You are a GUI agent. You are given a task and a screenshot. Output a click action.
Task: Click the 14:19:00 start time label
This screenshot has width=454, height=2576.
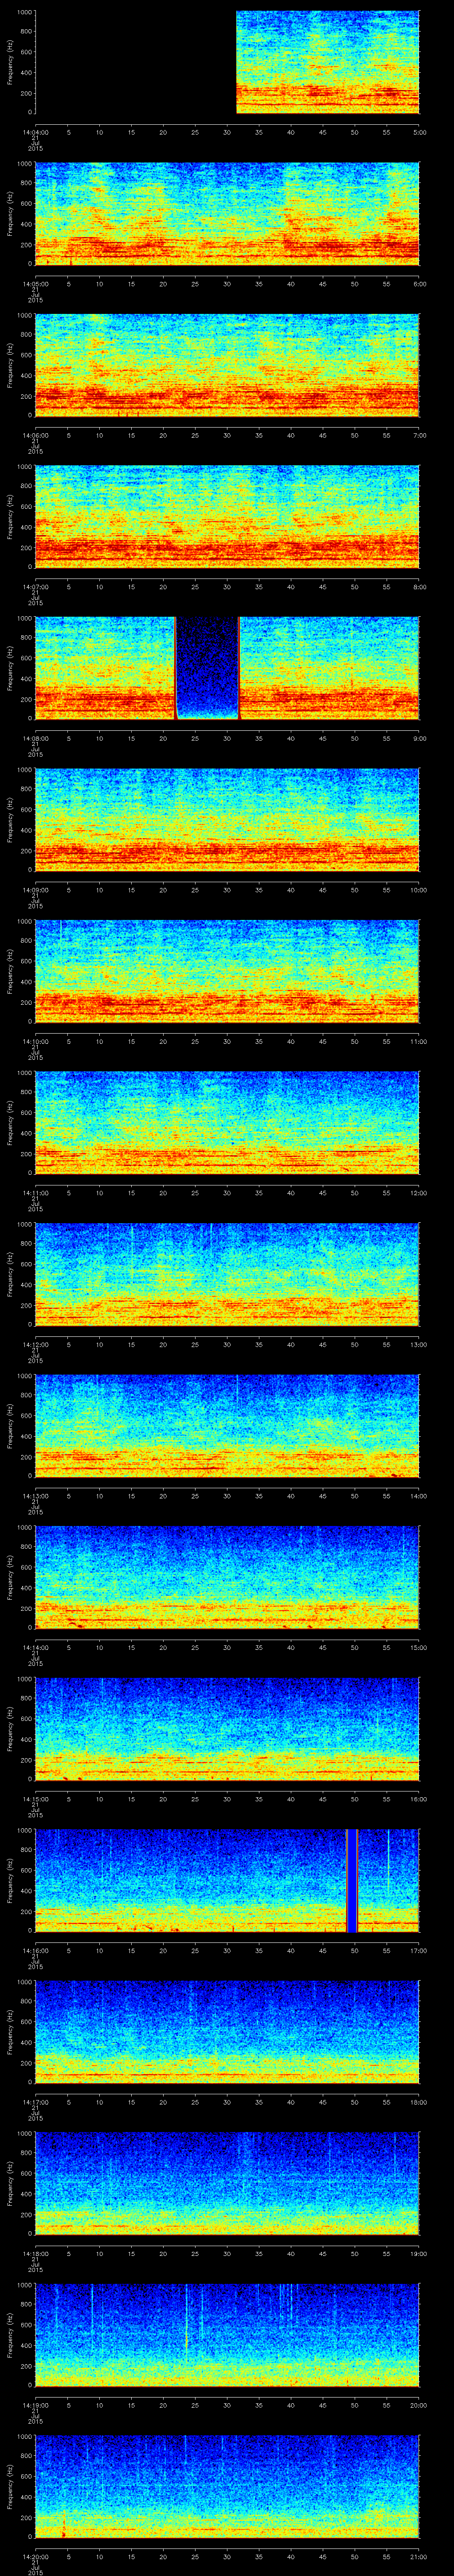(x=35, y=2405)
